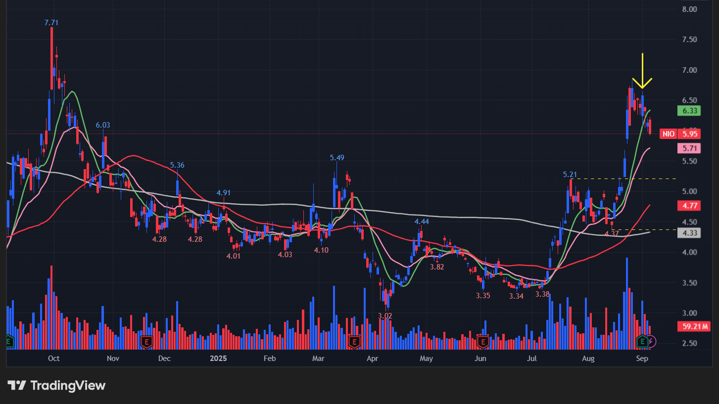Click the green 6.33 moving average label
Image resolution: width=719 pixels, height=404 pixels.
point(690,111)
